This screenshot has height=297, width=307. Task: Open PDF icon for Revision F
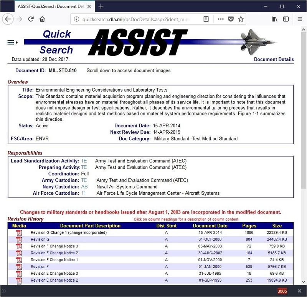click(19, 267)
